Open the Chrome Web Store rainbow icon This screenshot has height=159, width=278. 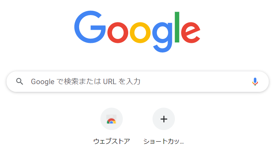(111, 119)
